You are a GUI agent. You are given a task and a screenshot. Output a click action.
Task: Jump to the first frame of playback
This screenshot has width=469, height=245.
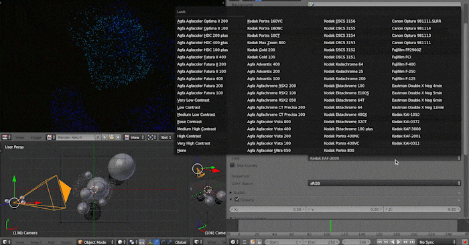pos(379,242)
